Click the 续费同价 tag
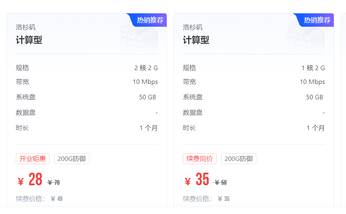Viewport: 346px width, 214px height. [200, 159]
